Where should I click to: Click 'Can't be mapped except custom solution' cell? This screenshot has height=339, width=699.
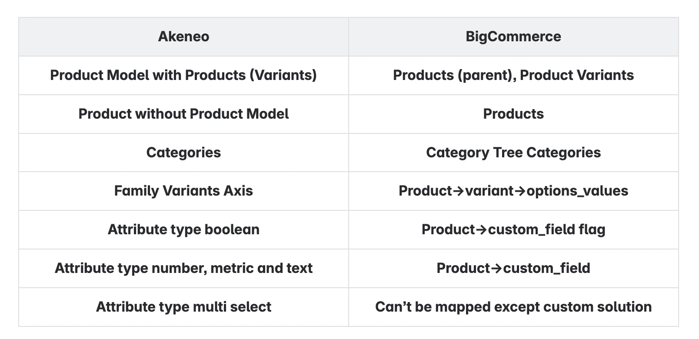tap(513, 307)
